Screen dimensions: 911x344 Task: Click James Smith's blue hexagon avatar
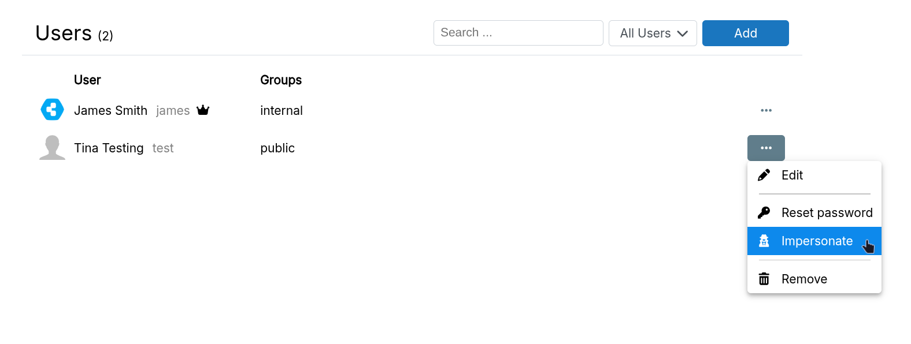[52, 110]
